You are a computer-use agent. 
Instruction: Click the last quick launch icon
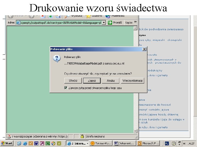point(59,143)
